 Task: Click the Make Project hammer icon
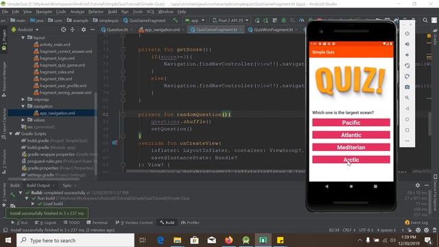click(x=175, y=20)
